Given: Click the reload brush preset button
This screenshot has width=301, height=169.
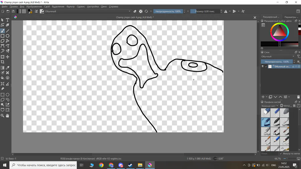Looking at the screenshot, I should click(x=146, y=11).
